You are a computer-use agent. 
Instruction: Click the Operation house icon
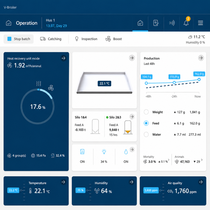(x=8, y=23)
